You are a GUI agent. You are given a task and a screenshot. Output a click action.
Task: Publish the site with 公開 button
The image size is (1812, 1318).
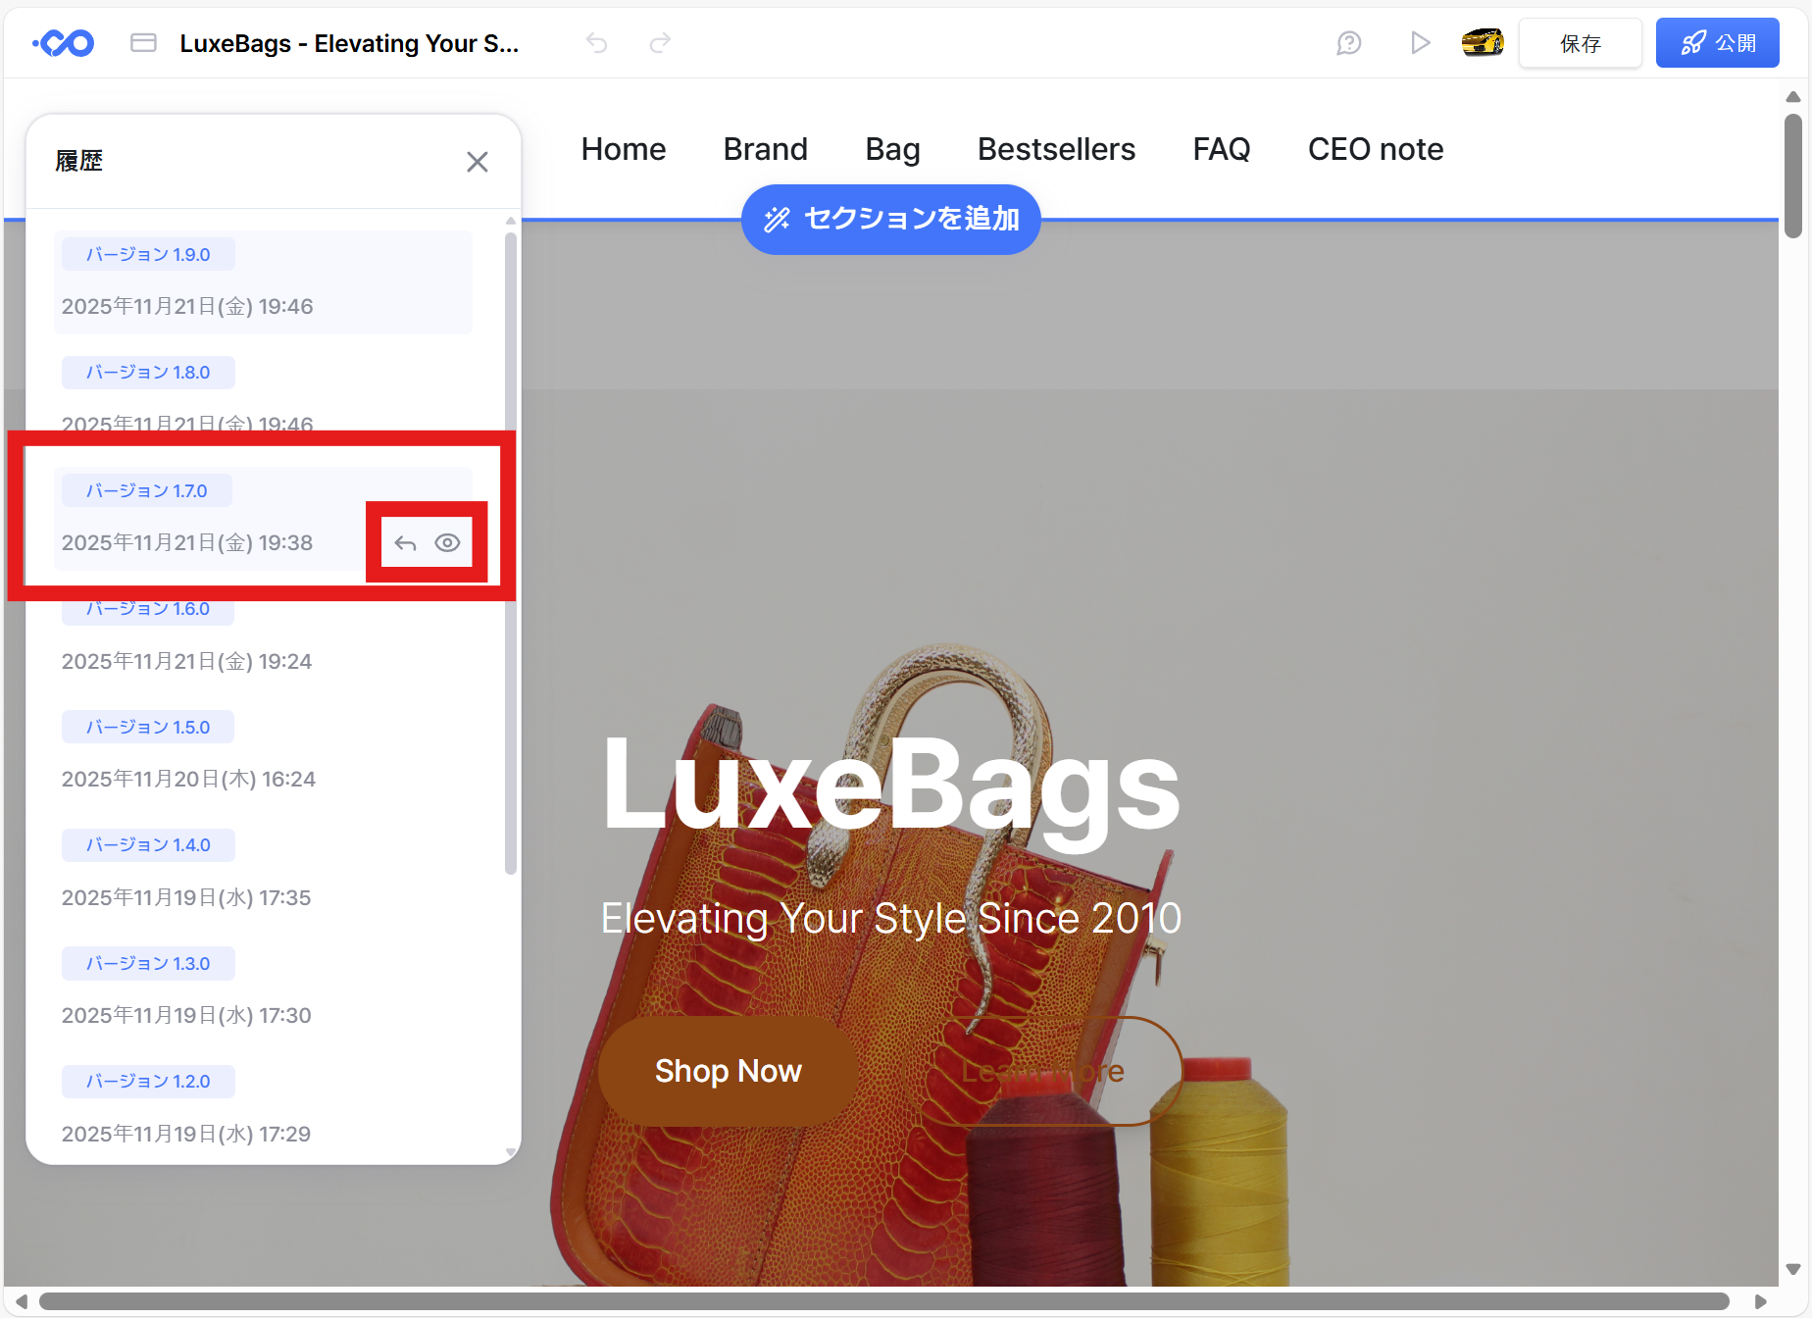pos(1718,43)
